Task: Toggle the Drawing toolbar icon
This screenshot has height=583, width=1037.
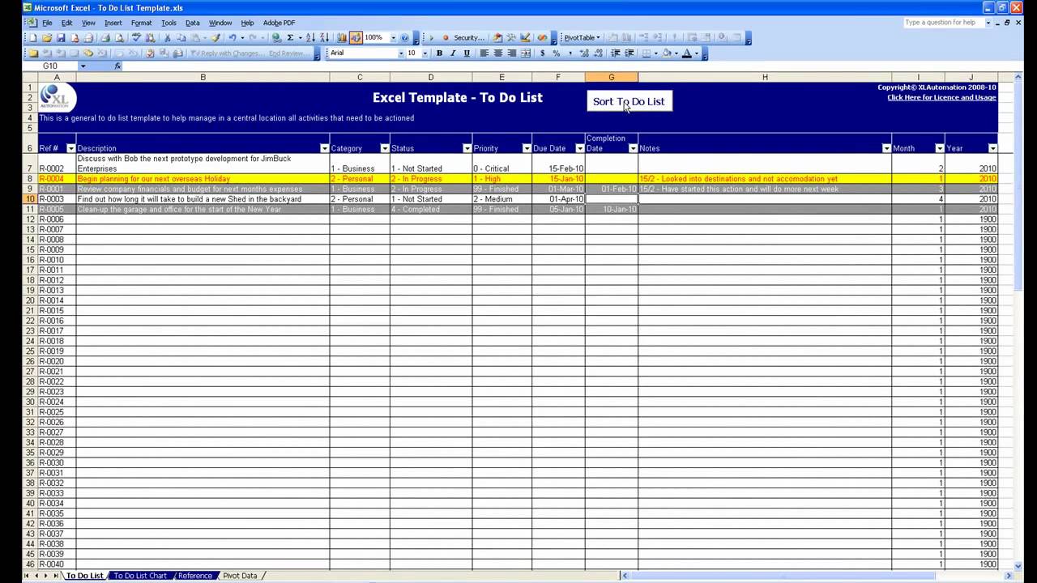Action: pyautogui.click(x=356, y=37)
